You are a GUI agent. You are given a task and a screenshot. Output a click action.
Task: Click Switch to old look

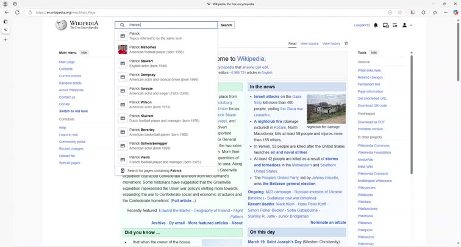tap(74, 111)
